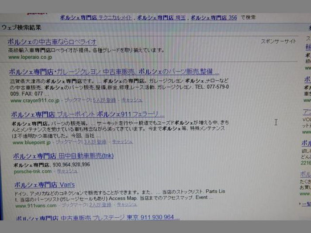View キャッシュ for crayon911 result

tap(131, 100)
